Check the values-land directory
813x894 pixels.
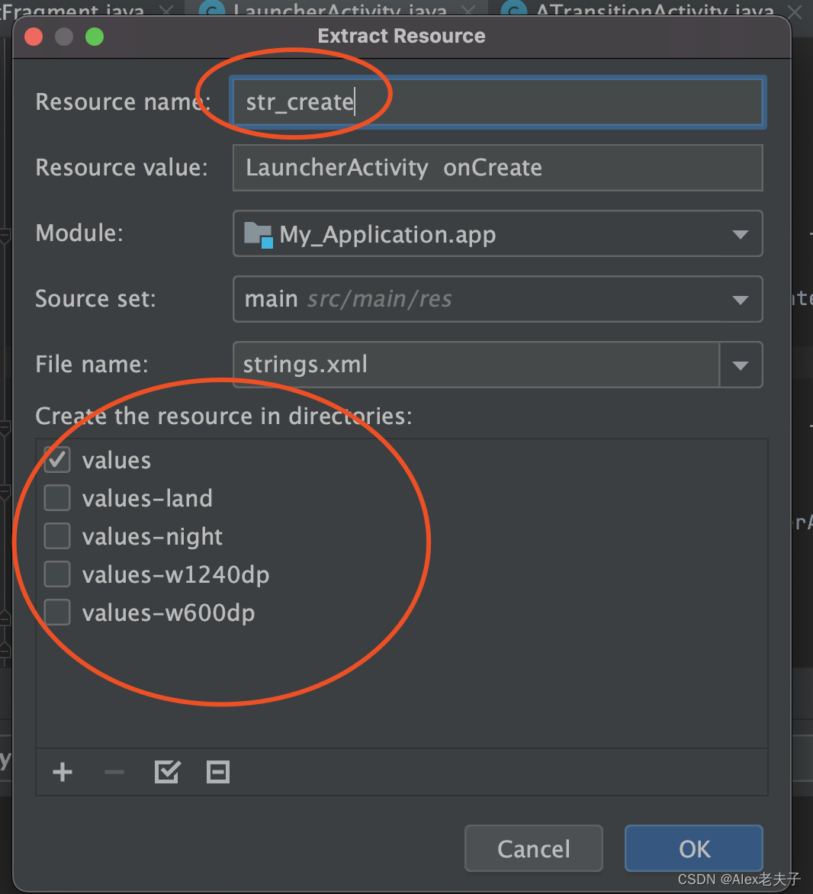[56, 497]
